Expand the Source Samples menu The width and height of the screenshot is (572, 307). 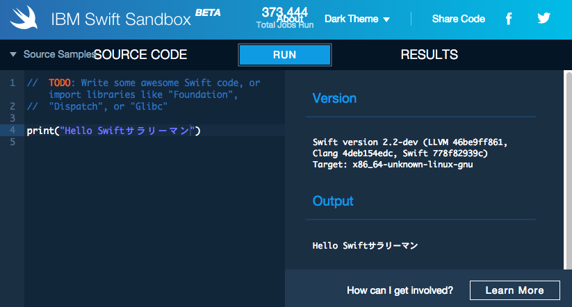[54, 54]
